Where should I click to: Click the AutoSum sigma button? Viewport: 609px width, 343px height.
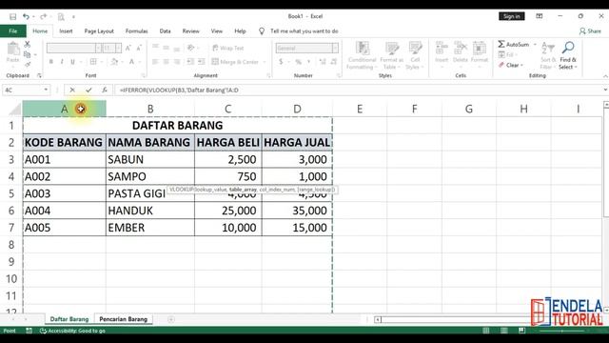tap(514, 45)
